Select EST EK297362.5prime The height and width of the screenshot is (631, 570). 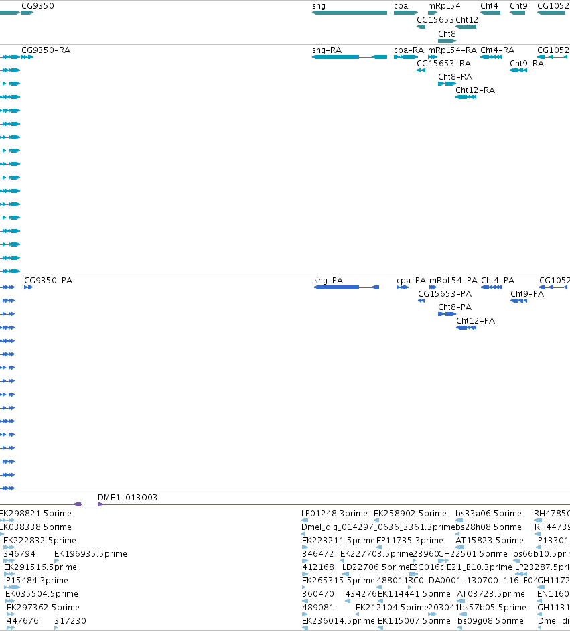[x=43, y=608]
